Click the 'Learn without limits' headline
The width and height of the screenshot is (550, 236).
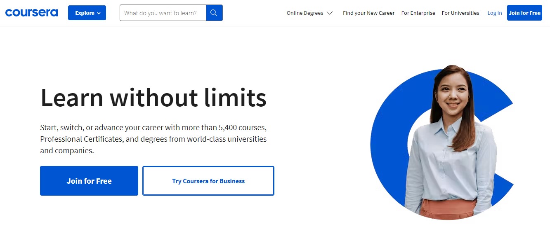153,98
